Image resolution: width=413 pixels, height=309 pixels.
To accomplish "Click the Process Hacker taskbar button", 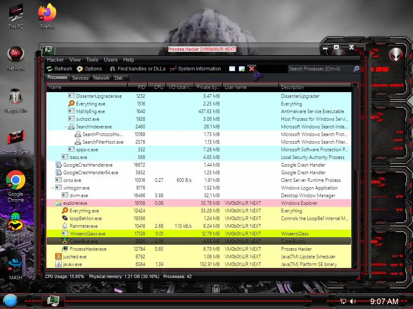I will tap(53, 301).
